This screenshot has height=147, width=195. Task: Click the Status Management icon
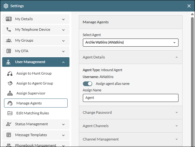9,124
